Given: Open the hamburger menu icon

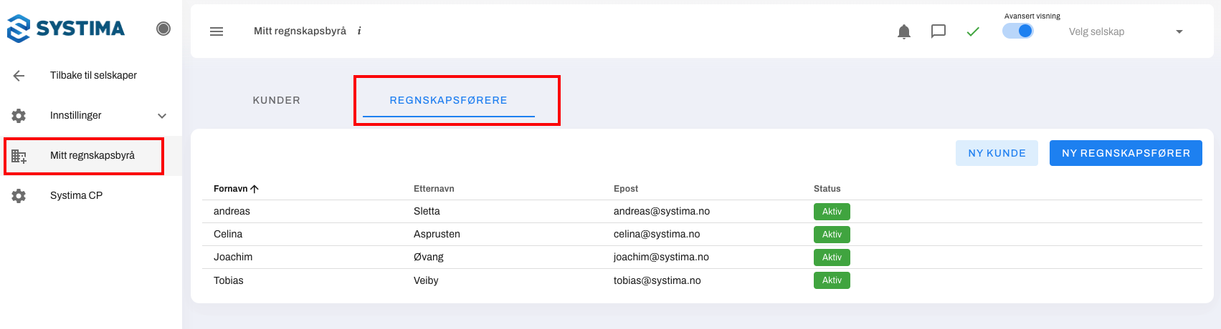Looking at the screenshot, I should (217, 31).
